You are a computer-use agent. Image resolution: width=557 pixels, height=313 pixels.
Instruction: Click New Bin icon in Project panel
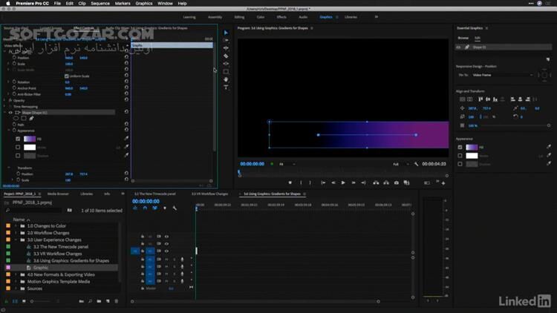point(99,301)
